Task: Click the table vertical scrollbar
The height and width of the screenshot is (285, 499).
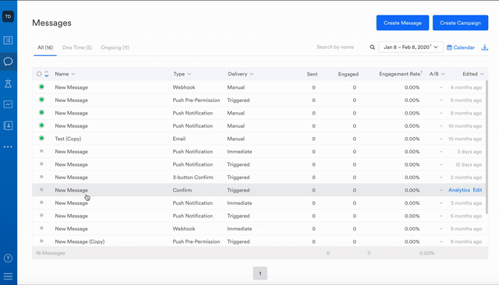Action: [487, 147]
